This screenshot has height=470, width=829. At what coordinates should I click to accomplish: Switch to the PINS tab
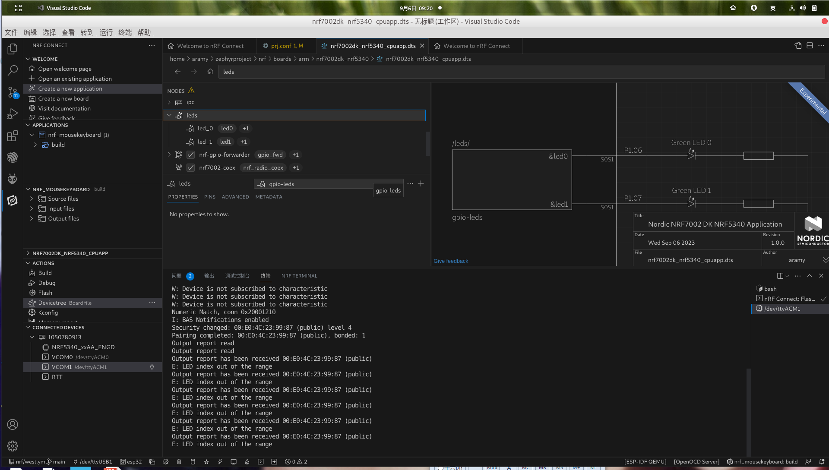210,197
